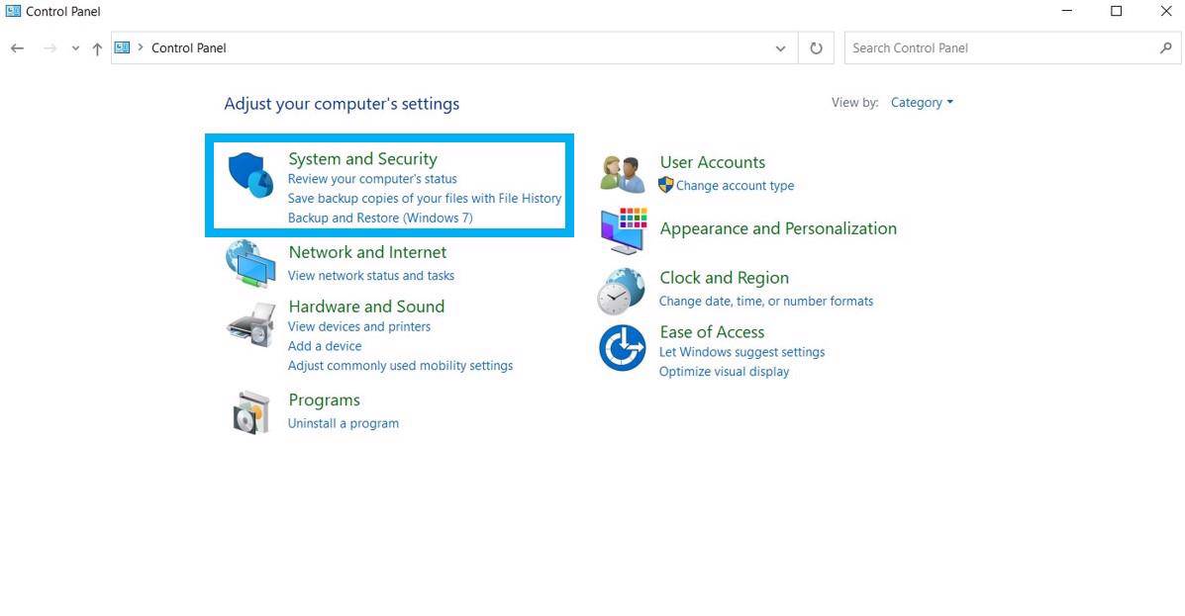Click the Ease of Access icon

622,348
